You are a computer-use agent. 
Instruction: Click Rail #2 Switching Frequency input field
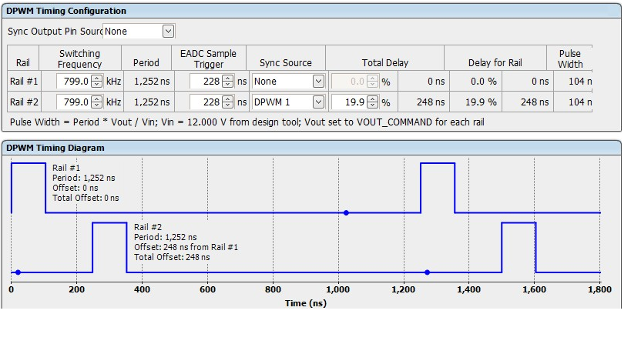[74, 102]
